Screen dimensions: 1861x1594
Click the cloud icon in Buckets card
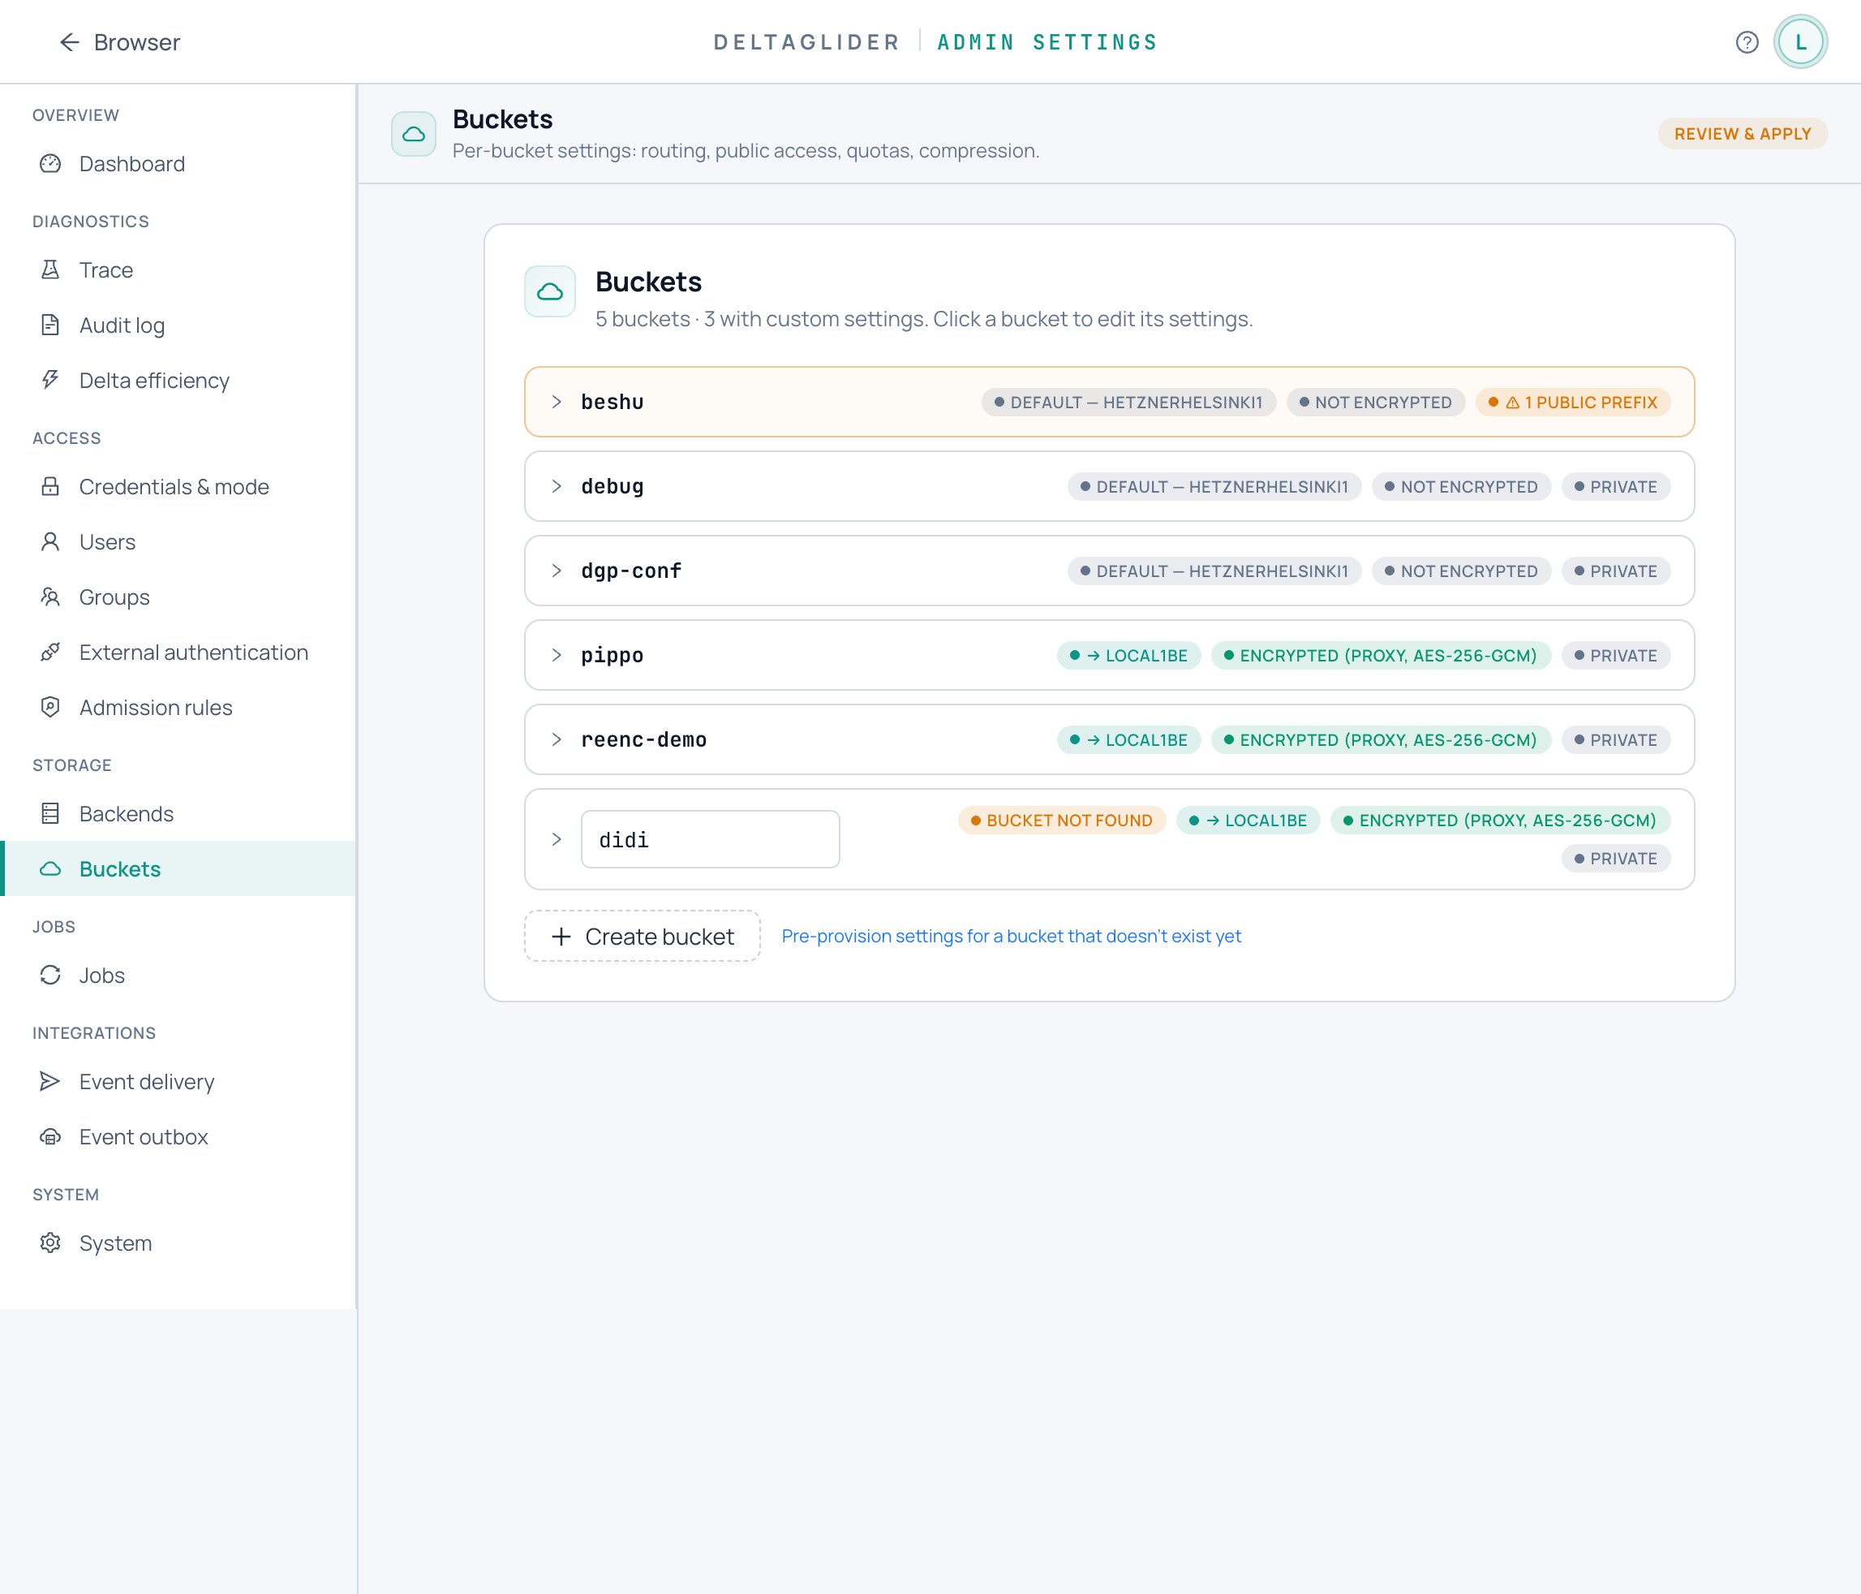tap(550, 291)
